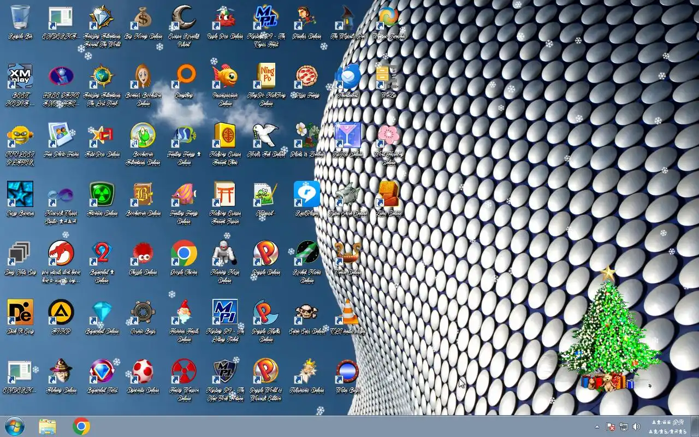Launch Atomica Deluxe radiation icon
The width and height of the screenshot is (699, 437).
point(102,194)
